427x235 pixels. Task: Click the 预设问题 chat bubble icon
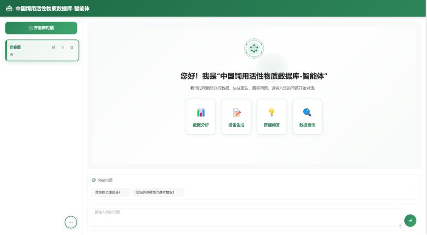point(94,180)
